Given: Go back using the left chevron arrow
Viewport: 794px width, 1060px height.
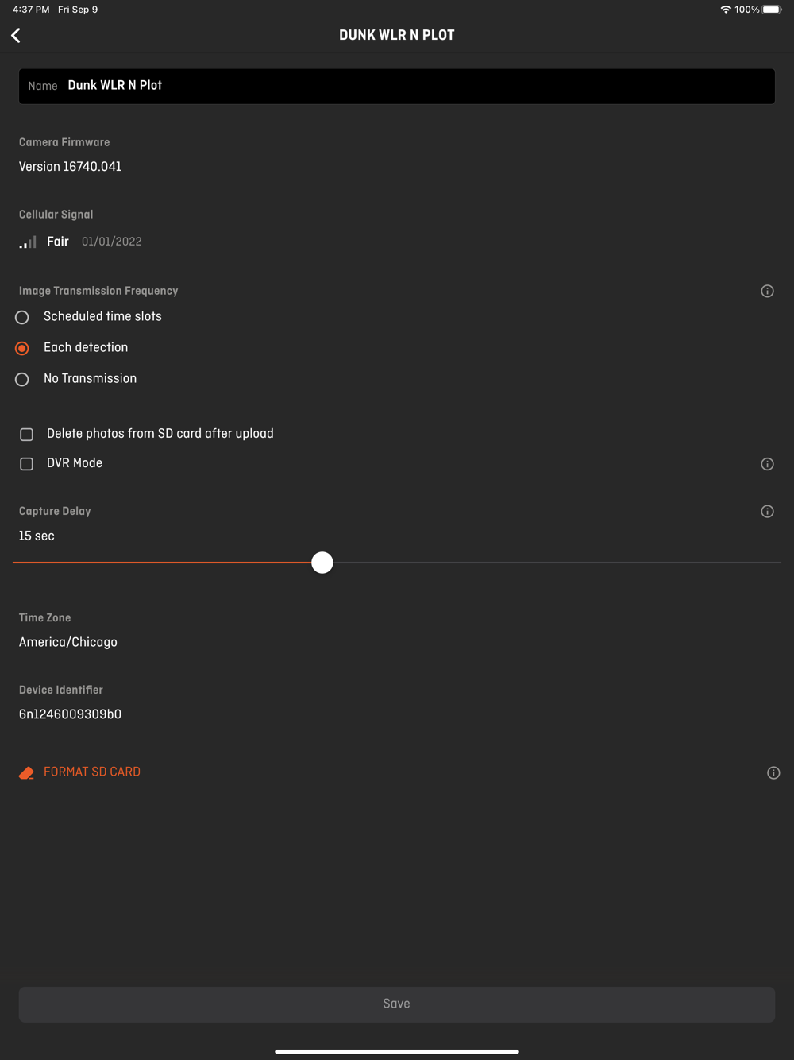Looking at the screenshot, I should pyautogui.click(x=16, y=35).
